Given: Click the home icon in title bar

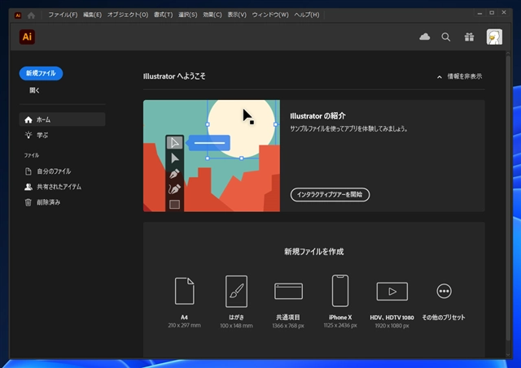Looking at the screenshot, I should tap(31, 15).
